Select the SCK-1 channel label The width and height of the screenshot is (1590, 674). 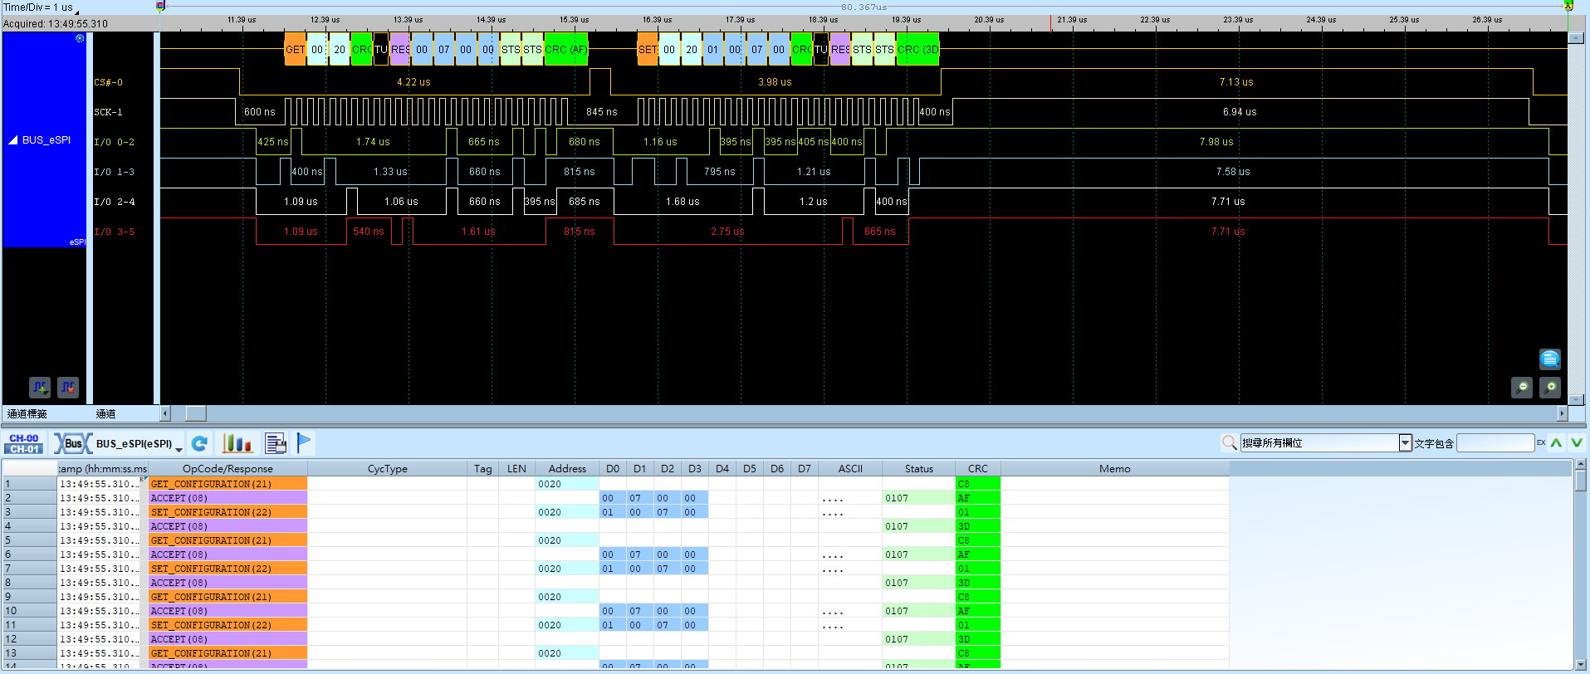click(109, 112)
